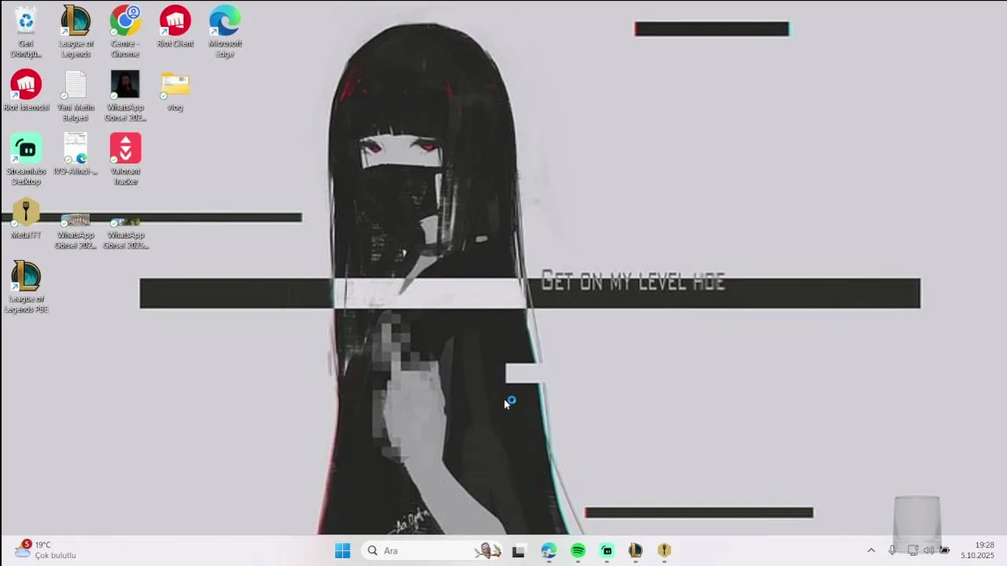Open the Cemre - Chrome desktop shortcut
Image resolution: width=1007 pixels, height=566 pixels.
point(125,31)
